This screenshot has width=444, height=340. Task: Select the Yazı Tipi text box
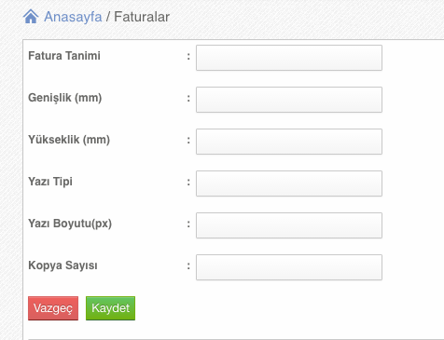[x=289, y=184]
